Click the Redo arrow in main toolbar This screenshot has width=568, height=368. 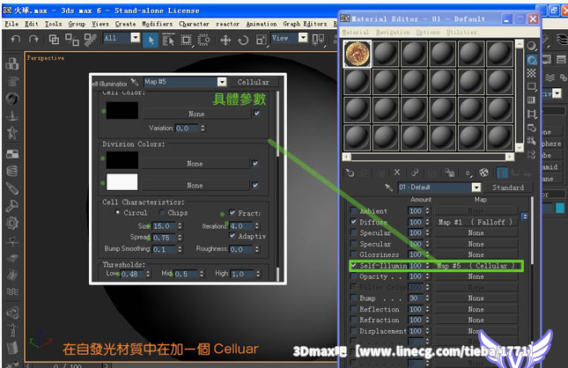[33, 39]
